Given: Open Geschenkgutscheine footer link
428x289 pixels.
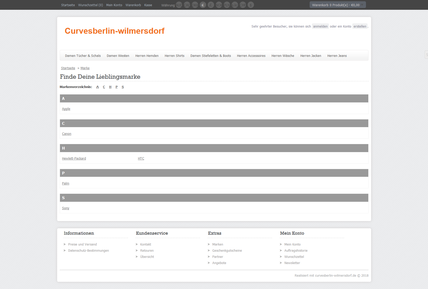Looking at the screenshot, I should (227, 250).
